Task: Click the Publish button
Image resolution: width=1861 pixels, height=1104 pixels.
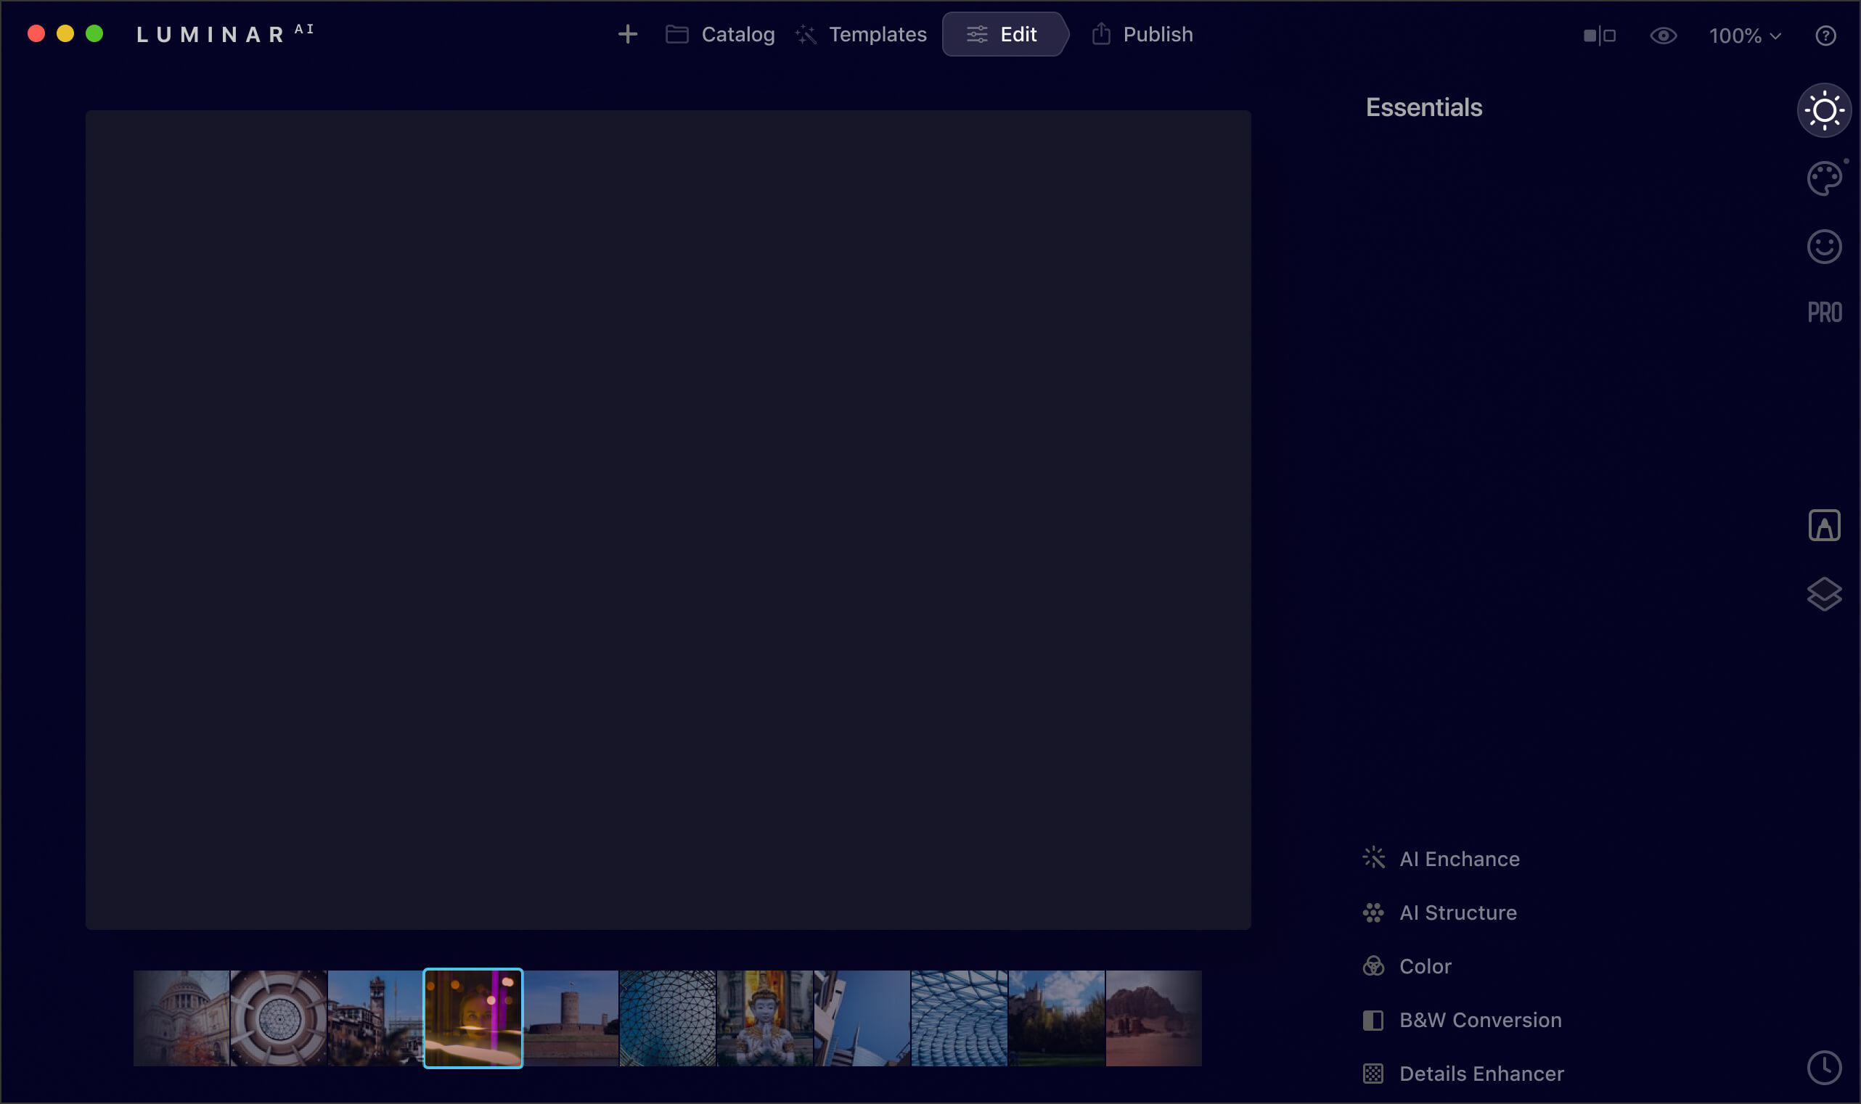Action: [x=1140, y=34]
